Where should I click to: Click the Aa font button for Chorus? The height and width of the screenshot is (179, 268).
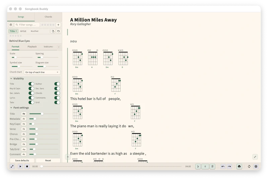point(24,134)
